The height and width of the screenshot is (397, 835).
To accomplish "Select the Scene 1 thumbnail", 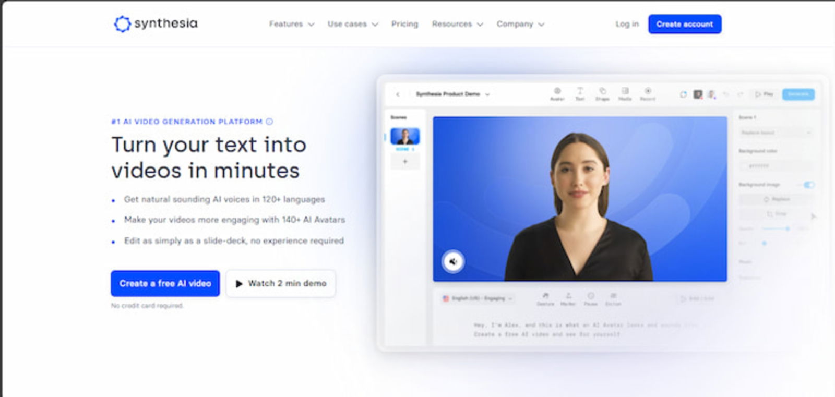I will 405,136.
